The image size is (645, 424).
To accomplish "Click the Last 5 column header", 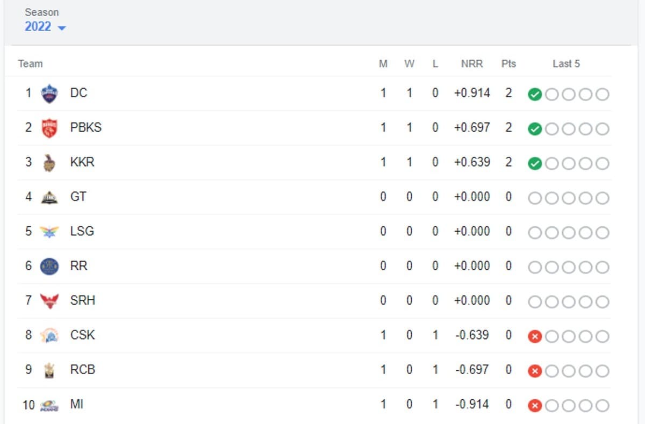I will click(x=566, y=63).
